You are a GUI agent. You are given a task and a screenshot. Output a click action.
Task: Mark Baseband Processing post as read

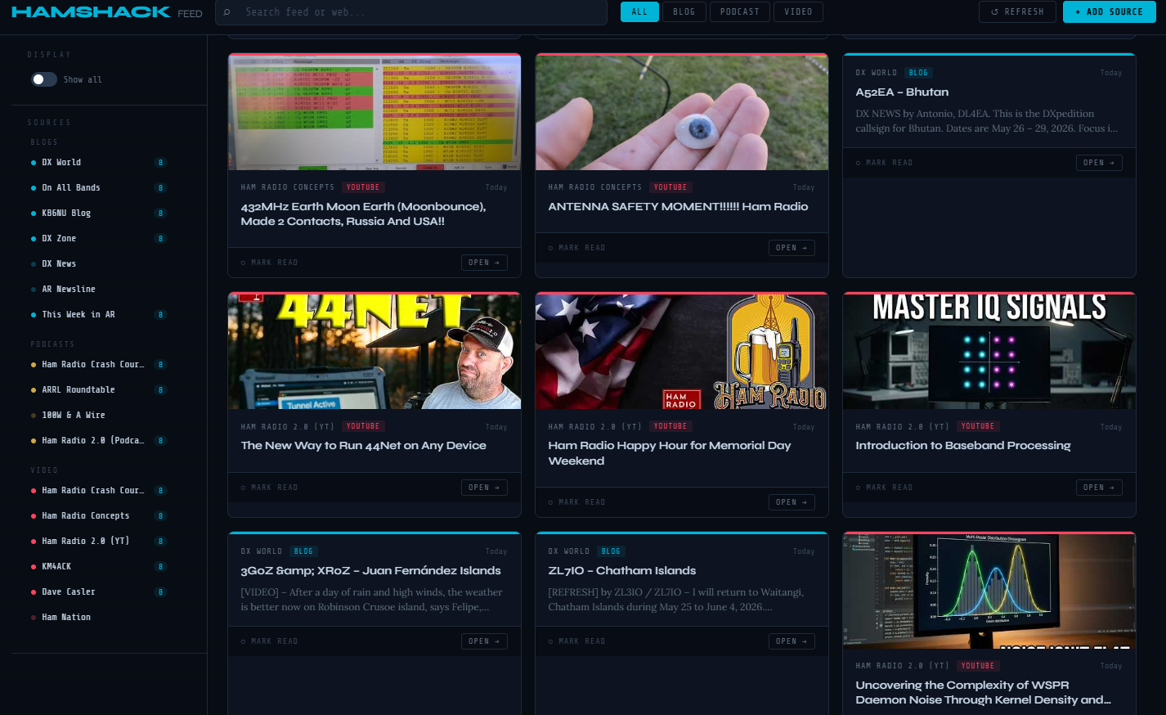tap(885, 488)
